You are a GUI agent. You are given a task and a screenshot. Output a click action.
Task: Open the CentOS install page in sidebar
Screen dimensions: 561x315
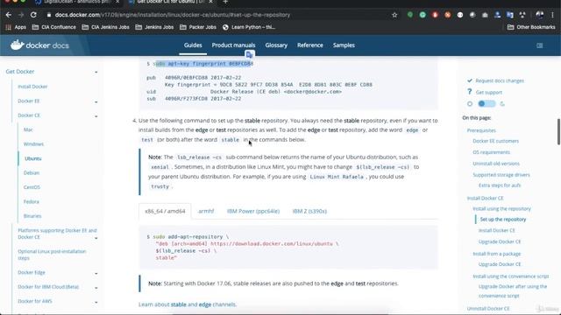tap(32, 187)
